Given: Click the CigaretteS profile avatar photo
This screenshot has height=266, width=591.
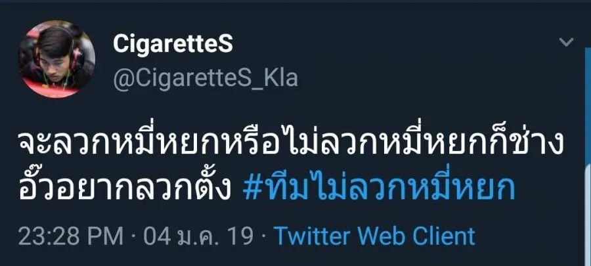Looking at the screenshot, I should (x=56, y=60).
